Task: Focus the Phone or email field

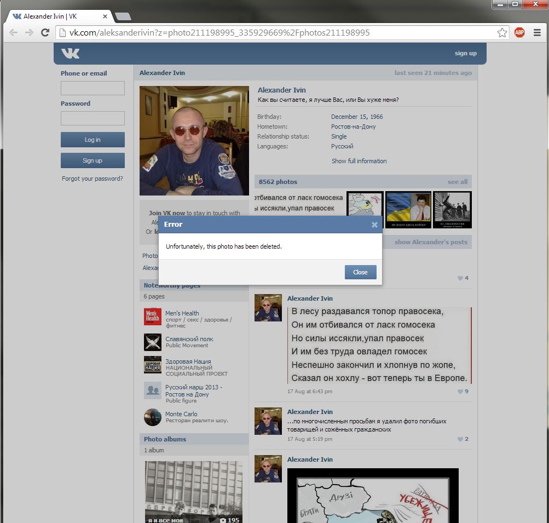Action: coord(93,88)
